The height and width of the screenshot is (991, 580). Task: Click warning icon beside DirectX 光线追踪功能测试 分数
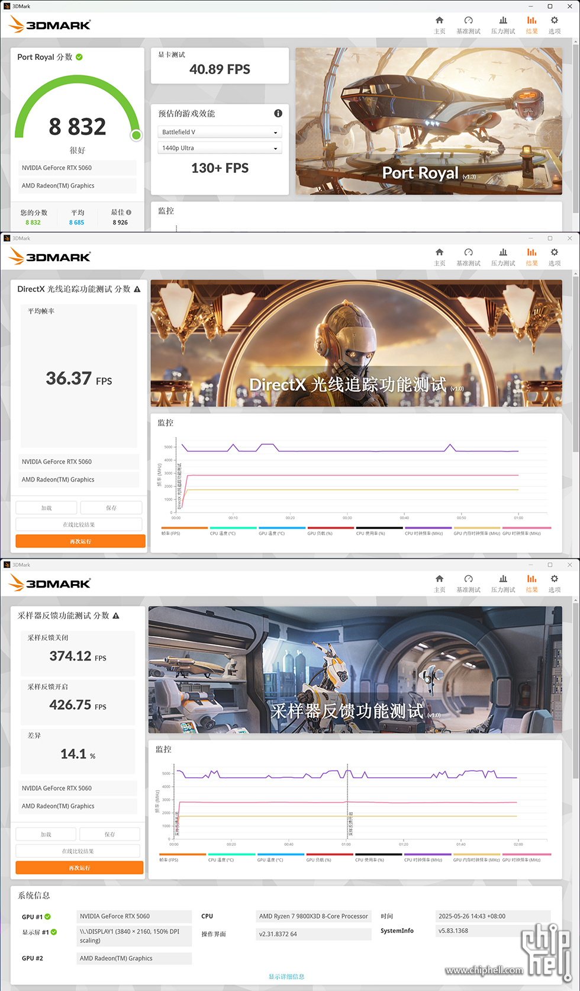[x=137, y=289]
